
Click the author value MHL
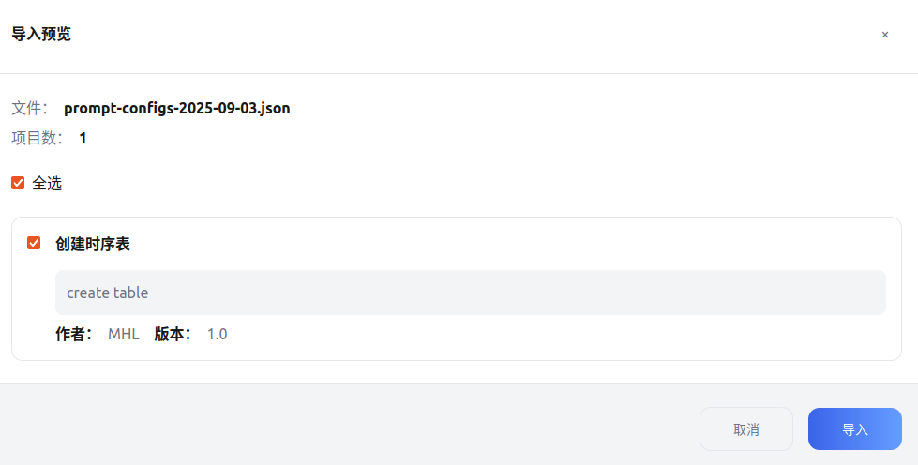click(123, 334)
